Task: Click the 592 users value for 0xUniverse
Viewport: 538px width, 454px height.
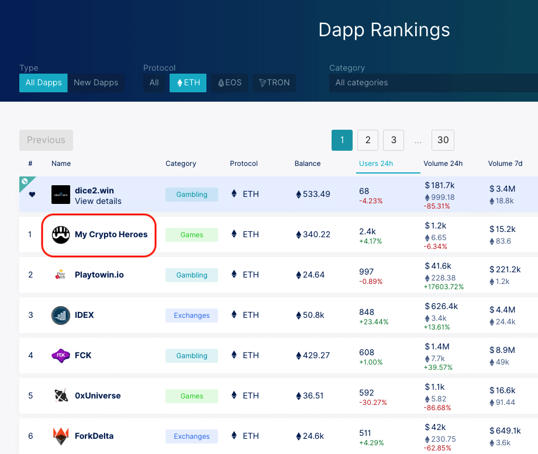Action: click(x=367, y=393)
